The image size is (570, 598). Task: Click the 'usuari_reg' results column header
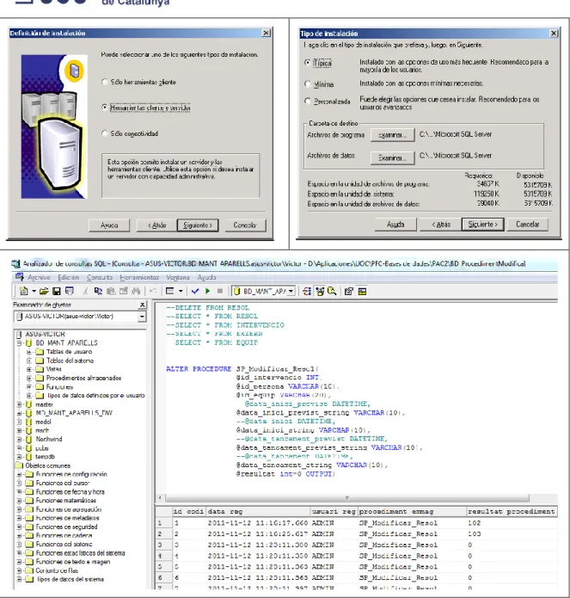(x=334, y=511)
